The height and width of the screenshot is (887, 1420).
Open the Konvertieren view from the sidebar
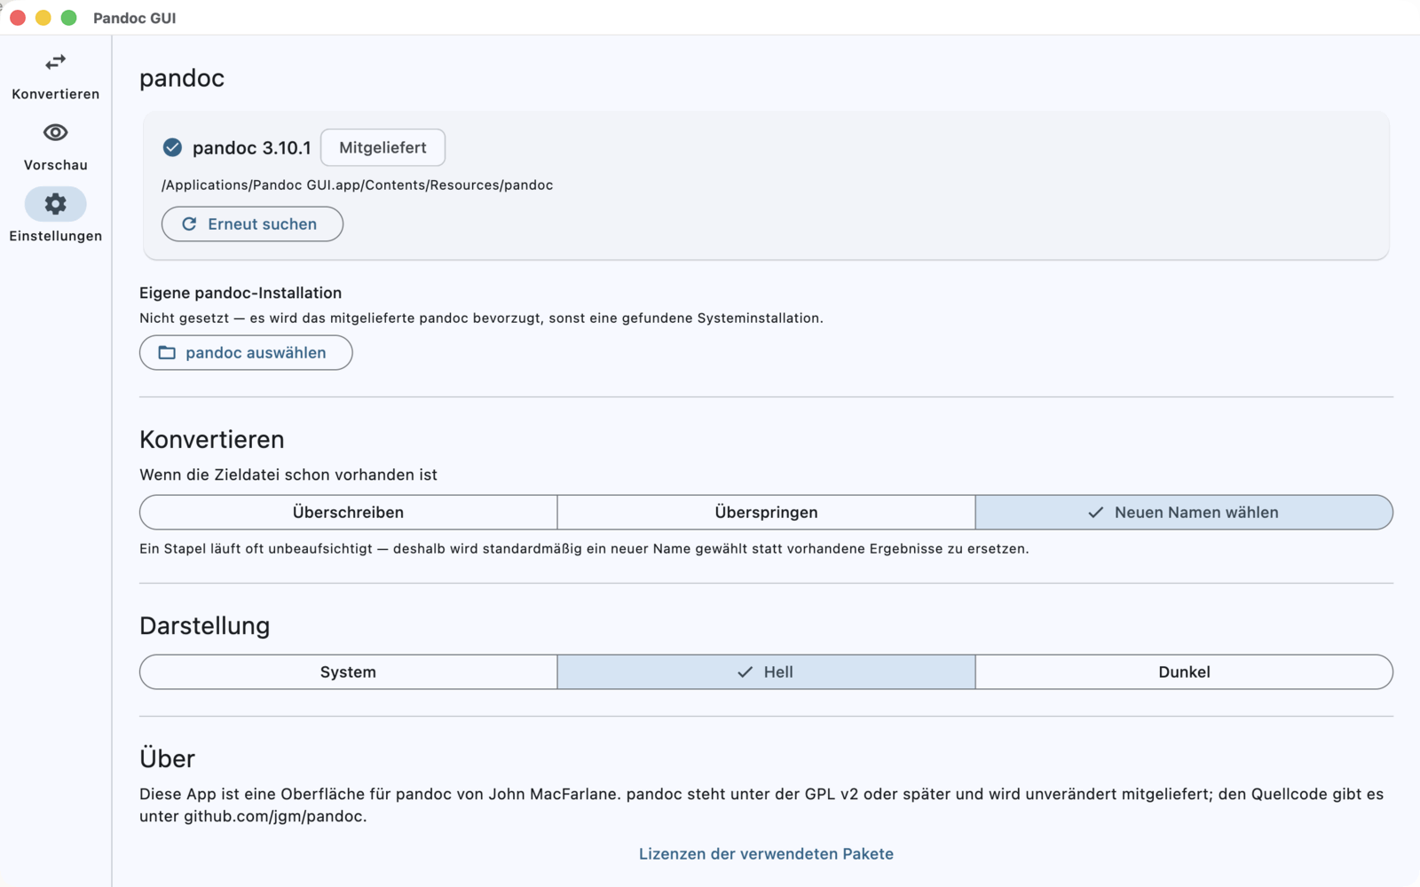(x=55, y=76)
